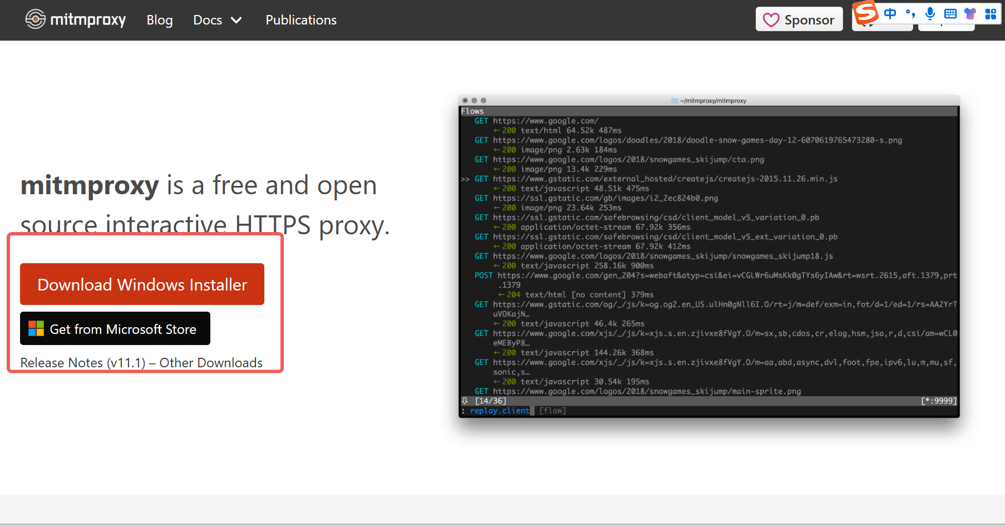Screen dimensions: 1005x527
Task: Click the createjs-2015.11.26.min.js request line
Action: coord(656,179)
